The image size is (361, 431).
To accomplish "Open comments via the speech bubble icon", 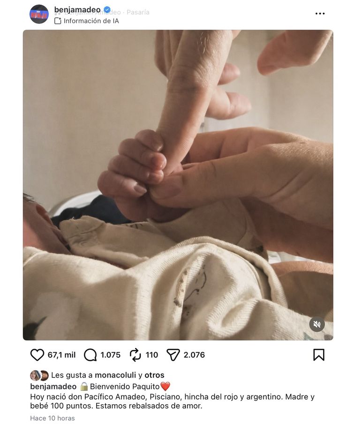I will [90, 355].
